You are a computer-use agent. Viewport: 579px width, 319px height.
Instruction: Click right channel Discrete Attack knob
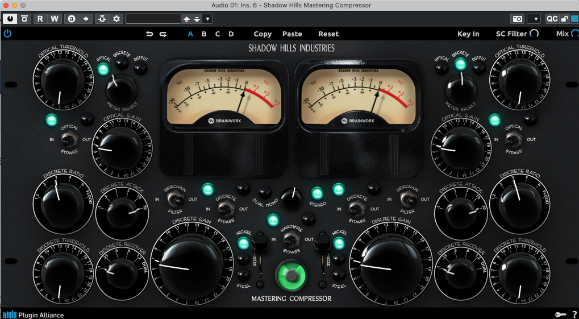(461, 213)
